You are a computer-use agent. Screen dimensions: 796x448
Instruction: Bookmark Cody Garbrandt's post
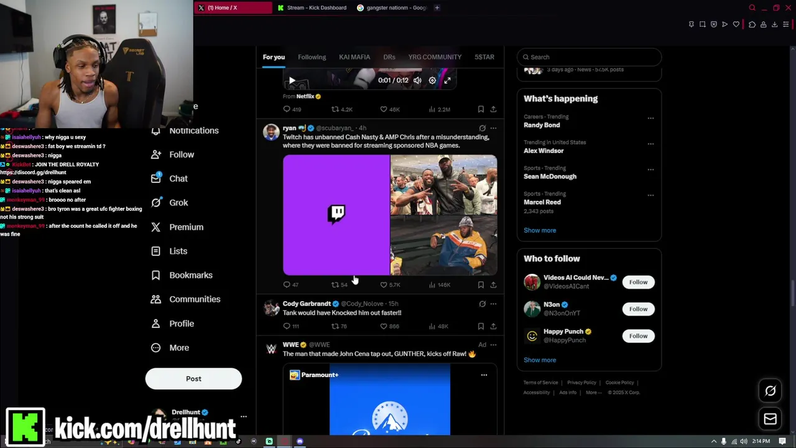click(481, 326)
